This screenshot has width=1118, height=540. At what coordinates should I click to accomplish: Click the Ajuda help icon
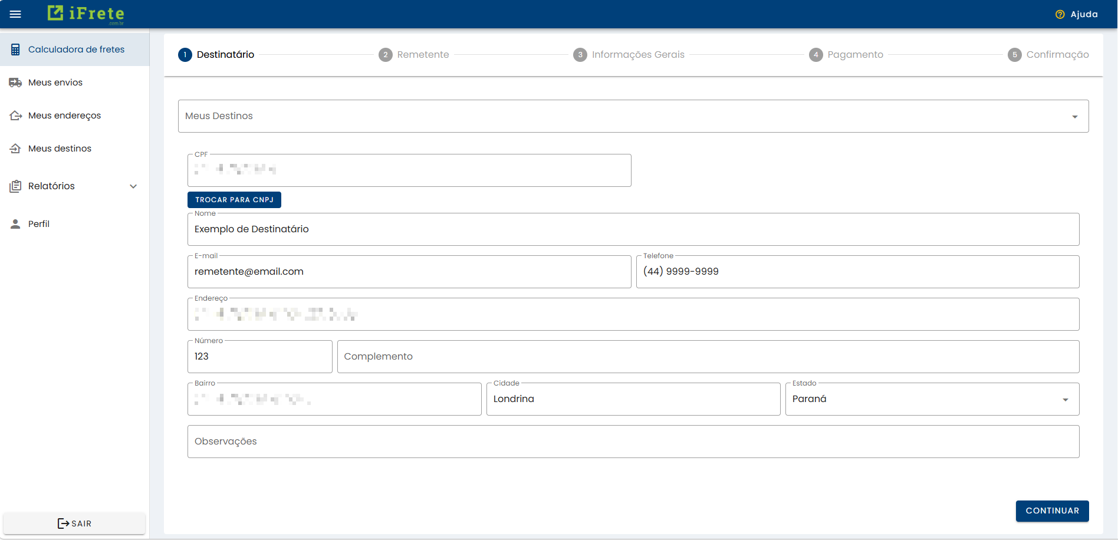pyautogui.click(x=1060, y=14)
